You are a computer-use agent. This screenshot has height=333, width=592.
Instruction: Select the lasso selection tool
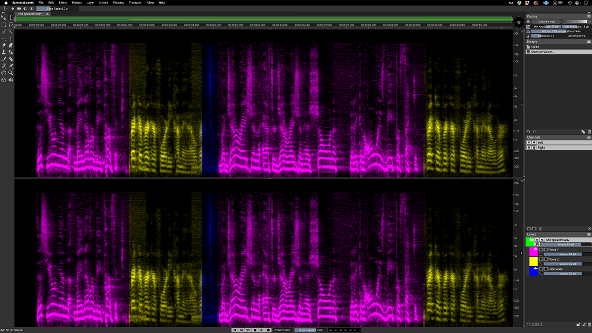tap(11, 24)
